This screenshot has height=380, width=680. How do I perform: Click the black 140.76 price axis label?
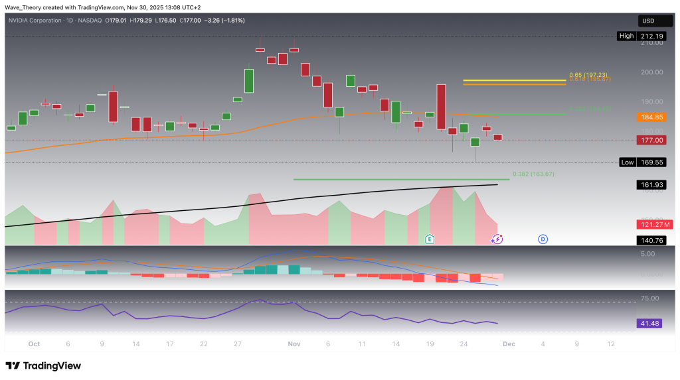pos(651,241)
